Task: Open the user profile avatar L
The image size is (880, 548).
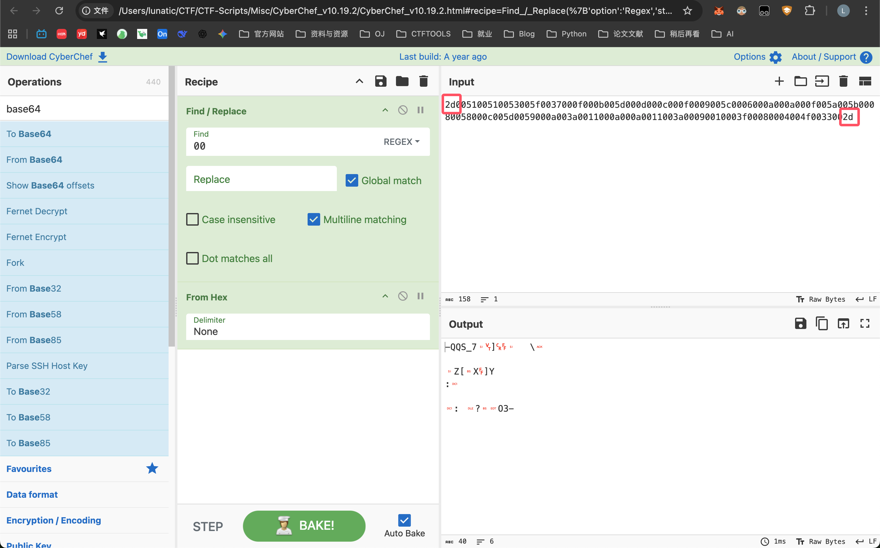Action: pos(844,10)
